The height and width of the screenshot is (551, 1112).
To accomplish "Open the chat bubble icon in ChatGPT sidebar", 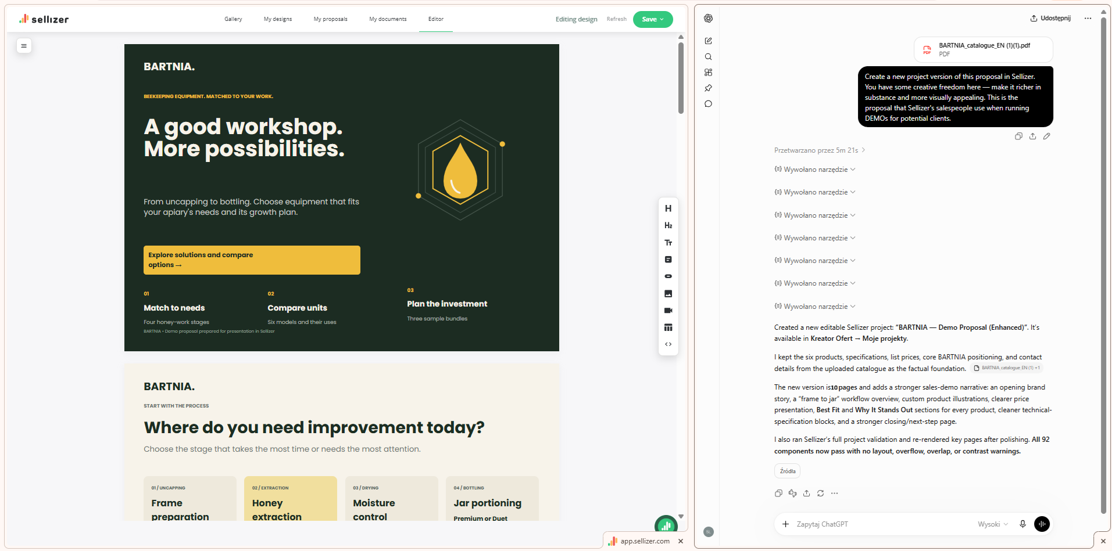I will click(x=708, y=104).
